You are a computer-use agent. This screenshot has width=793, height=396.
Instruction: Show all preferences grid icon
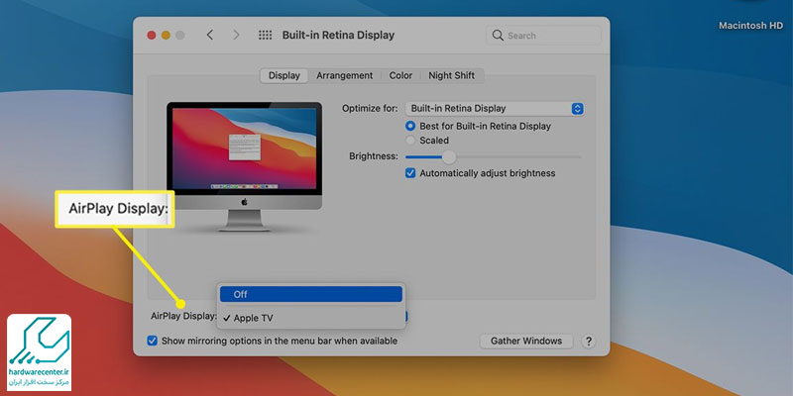[265, 36]
